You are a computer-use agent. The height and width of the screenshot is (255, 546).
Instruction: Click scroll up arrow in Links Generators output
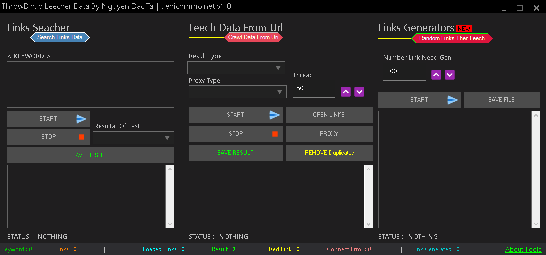click(x=536, y=115)
